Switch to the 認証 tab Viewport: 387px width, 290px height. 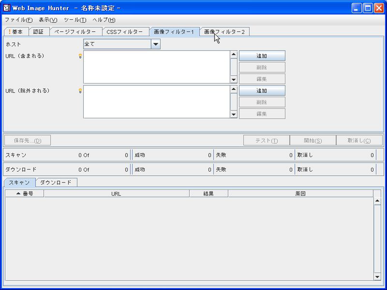[x=39, y=32]
